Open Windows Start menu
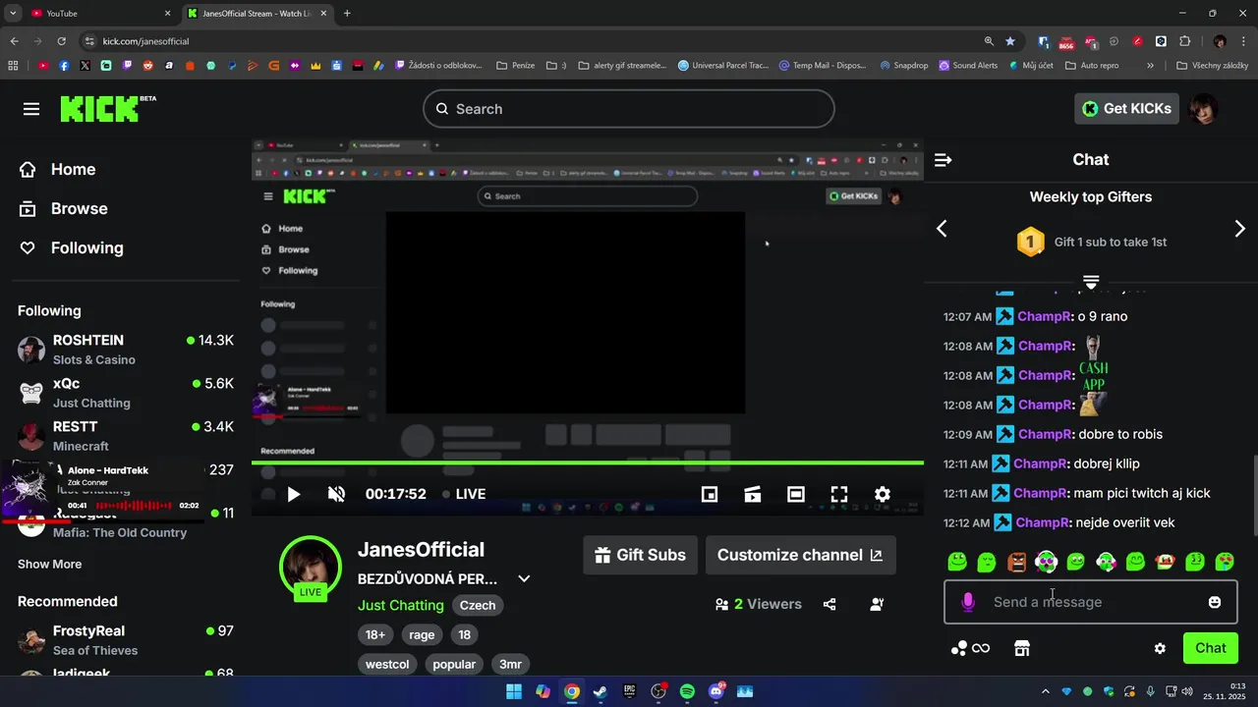The height and width of the screenshot is (707, 1258). pos(513,691)
